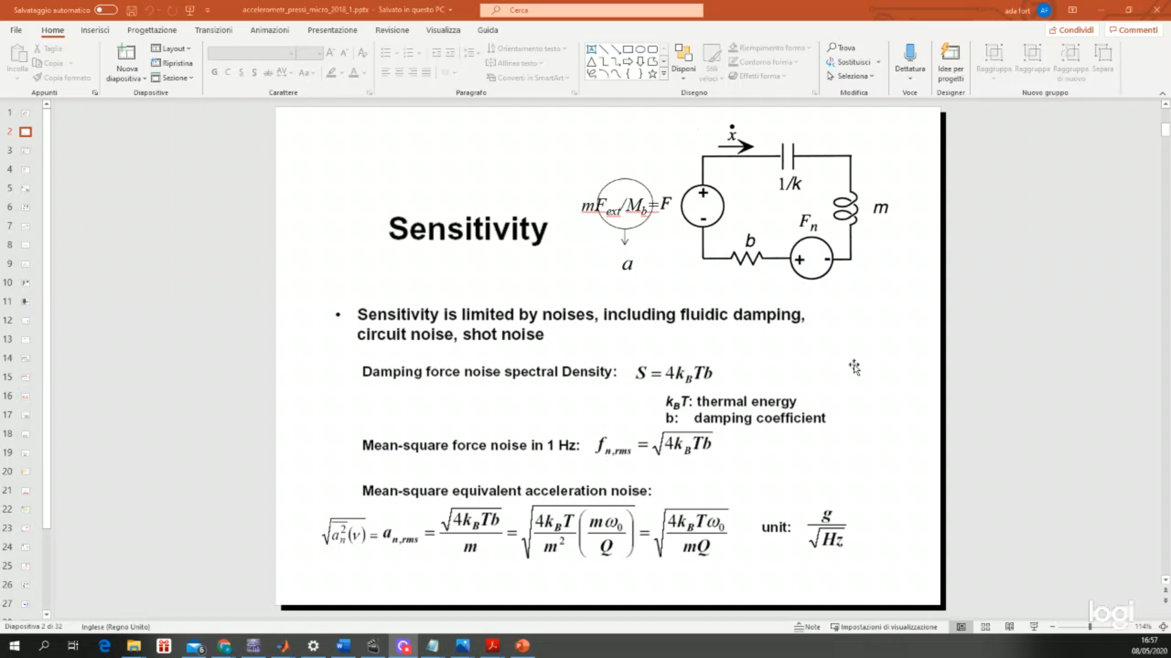1171x658 pixels.
Task: Toggle the Salvataggio automatico switch
Action: coord(106,10)
